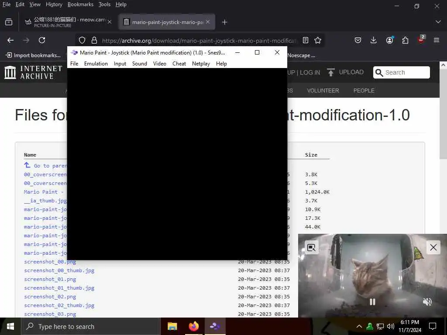Image resolution: width=447 pixels, height=335 pixels.
Task: Close the picture-in-picture video window
Action: click(433, 247)
